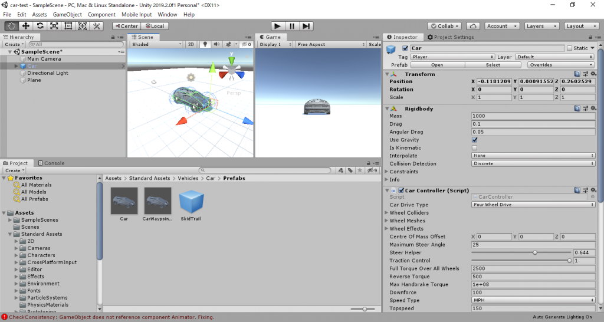Open Layer dropdown showing Default
Viewport: 604px width, 322px height.
pyautogui.click(x=554, y=57)
